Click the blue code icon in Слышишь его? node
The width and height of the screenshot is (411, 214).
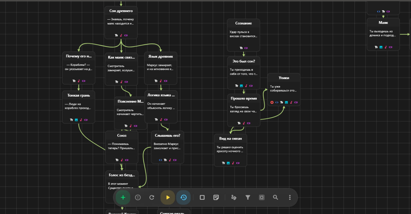(161, 160)
